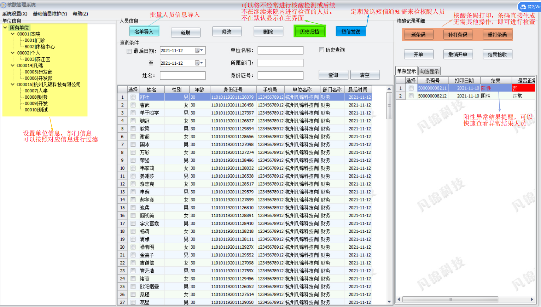
Task: Click the 身份证号 column header
Action: point(233,89)
